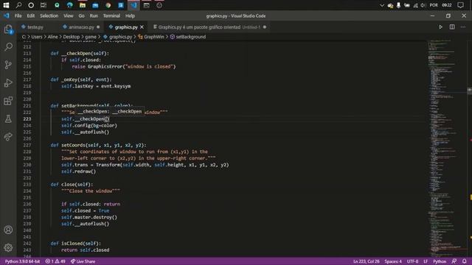Open the Go menu
This screenshot has height=265, width=472.
(82, 15)
